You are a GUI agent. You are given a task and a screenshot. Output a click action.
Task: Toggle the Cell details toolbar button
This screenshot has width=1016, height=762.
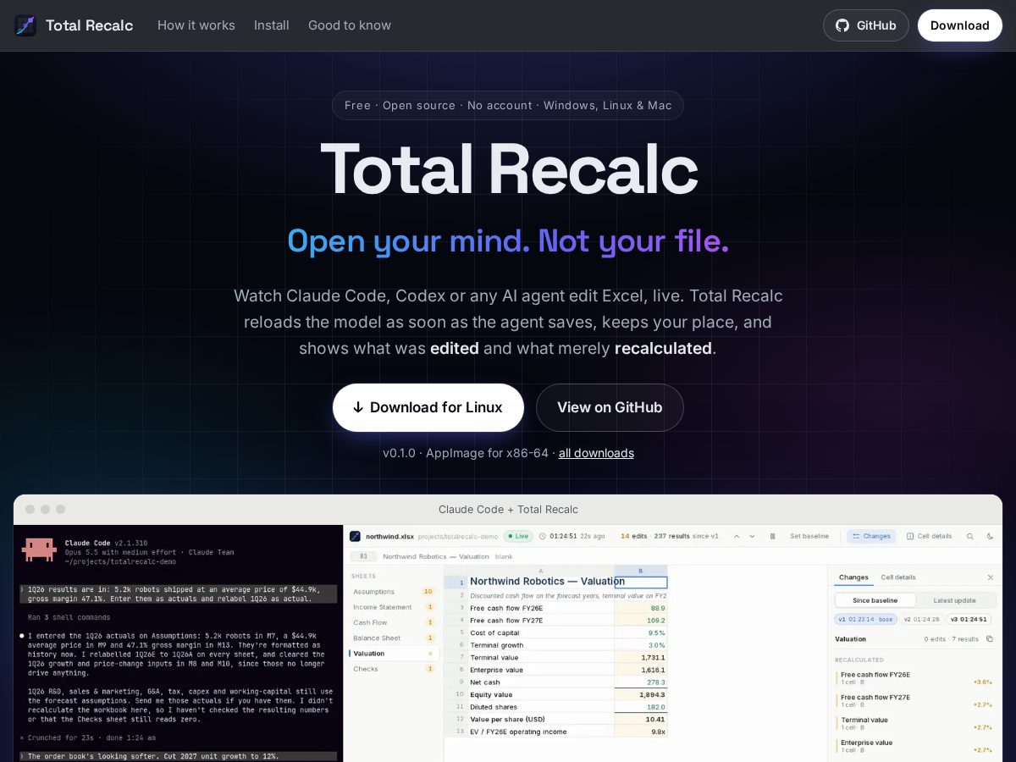(929, 536)
